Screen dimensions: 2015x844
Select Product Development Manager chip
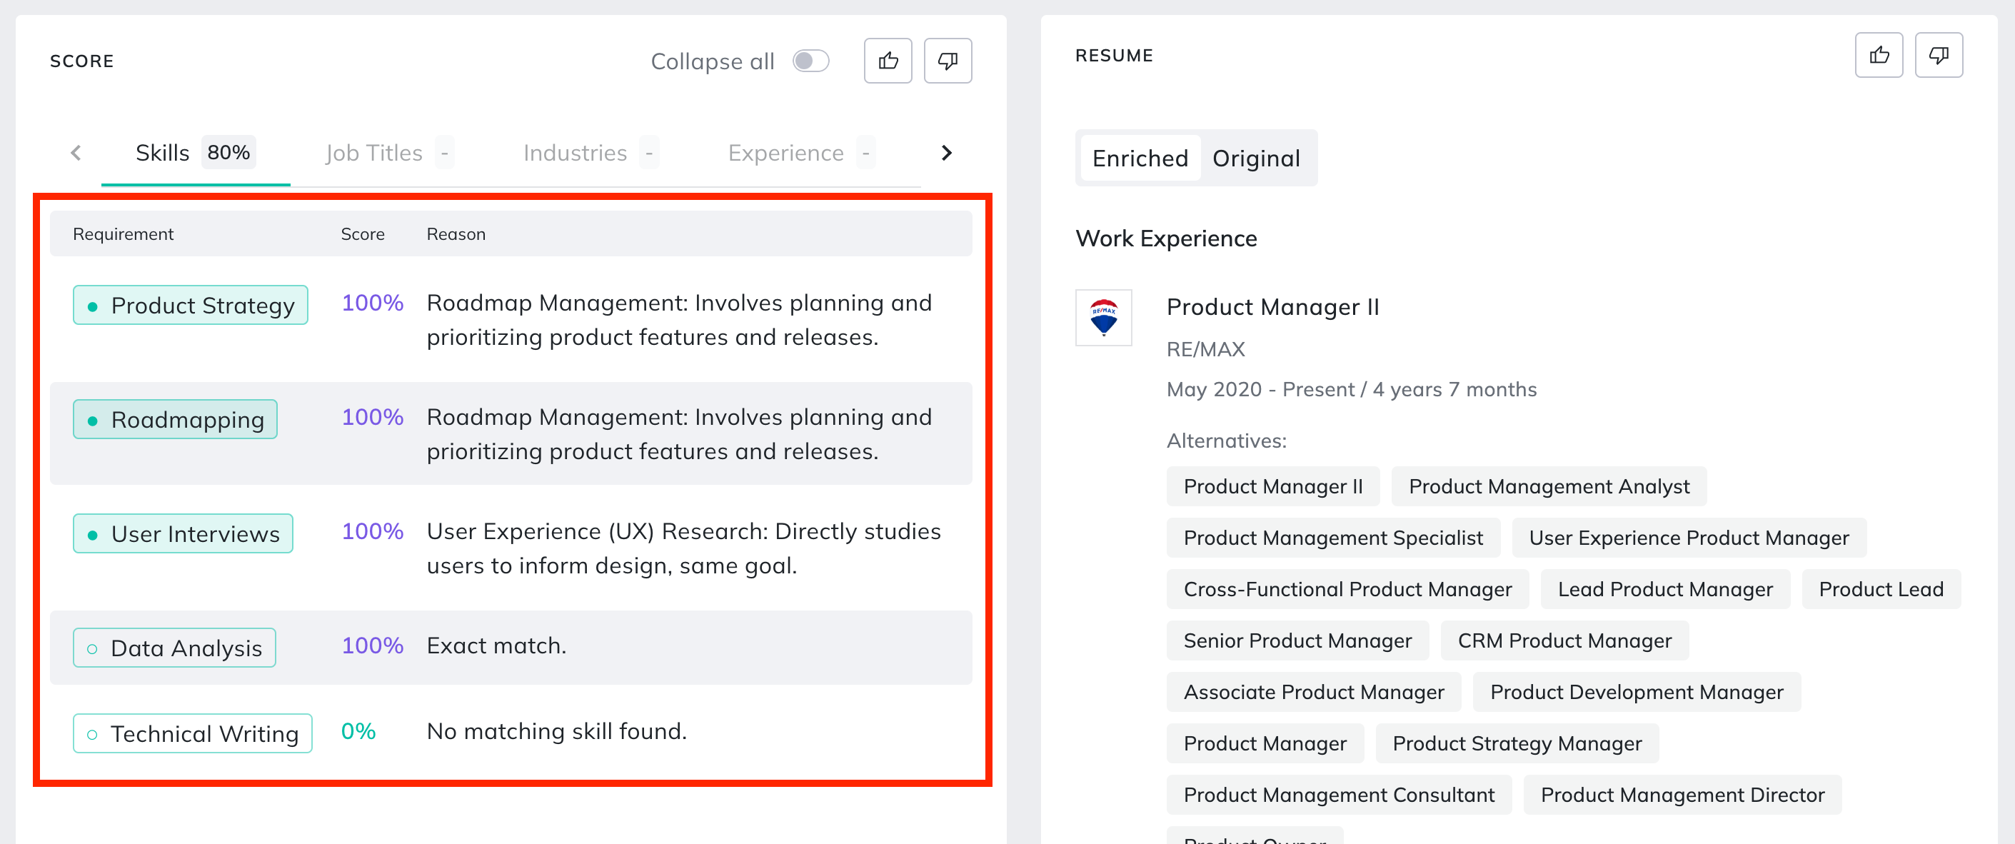1637,691
